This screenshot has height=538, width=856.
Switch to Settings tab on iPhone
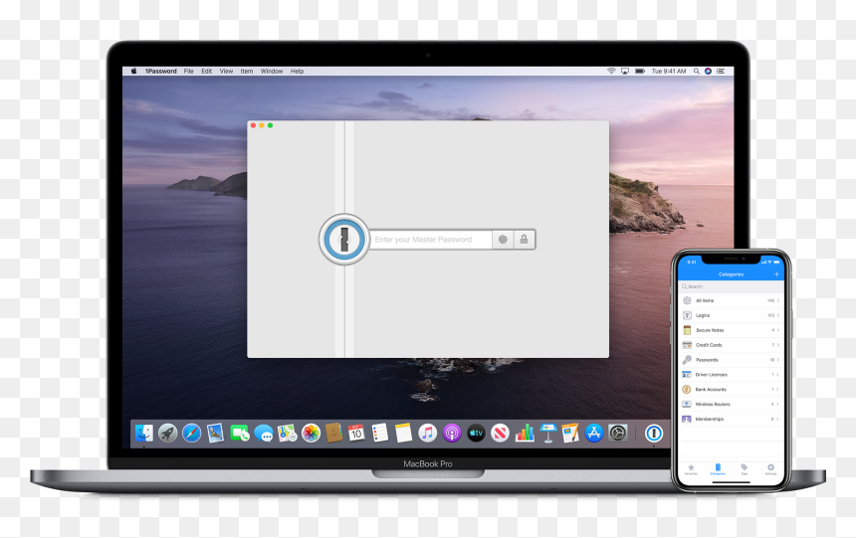coord(770,469)
